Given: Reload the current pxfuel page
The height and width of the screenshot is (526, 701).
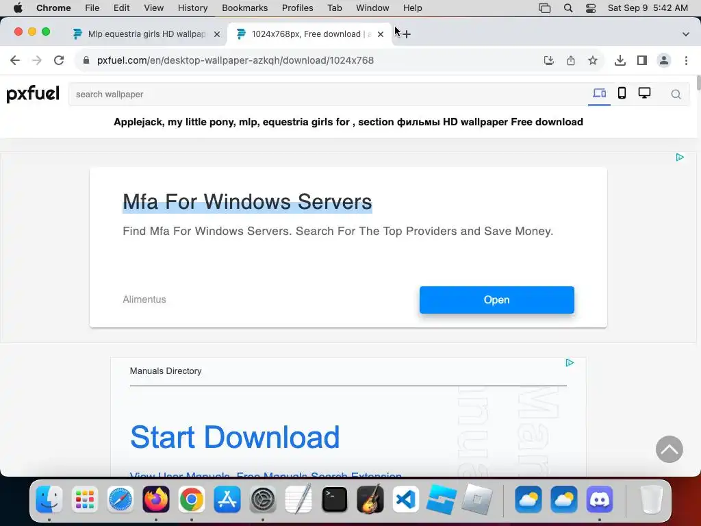Looking at the screenshot, I should 59,60.
